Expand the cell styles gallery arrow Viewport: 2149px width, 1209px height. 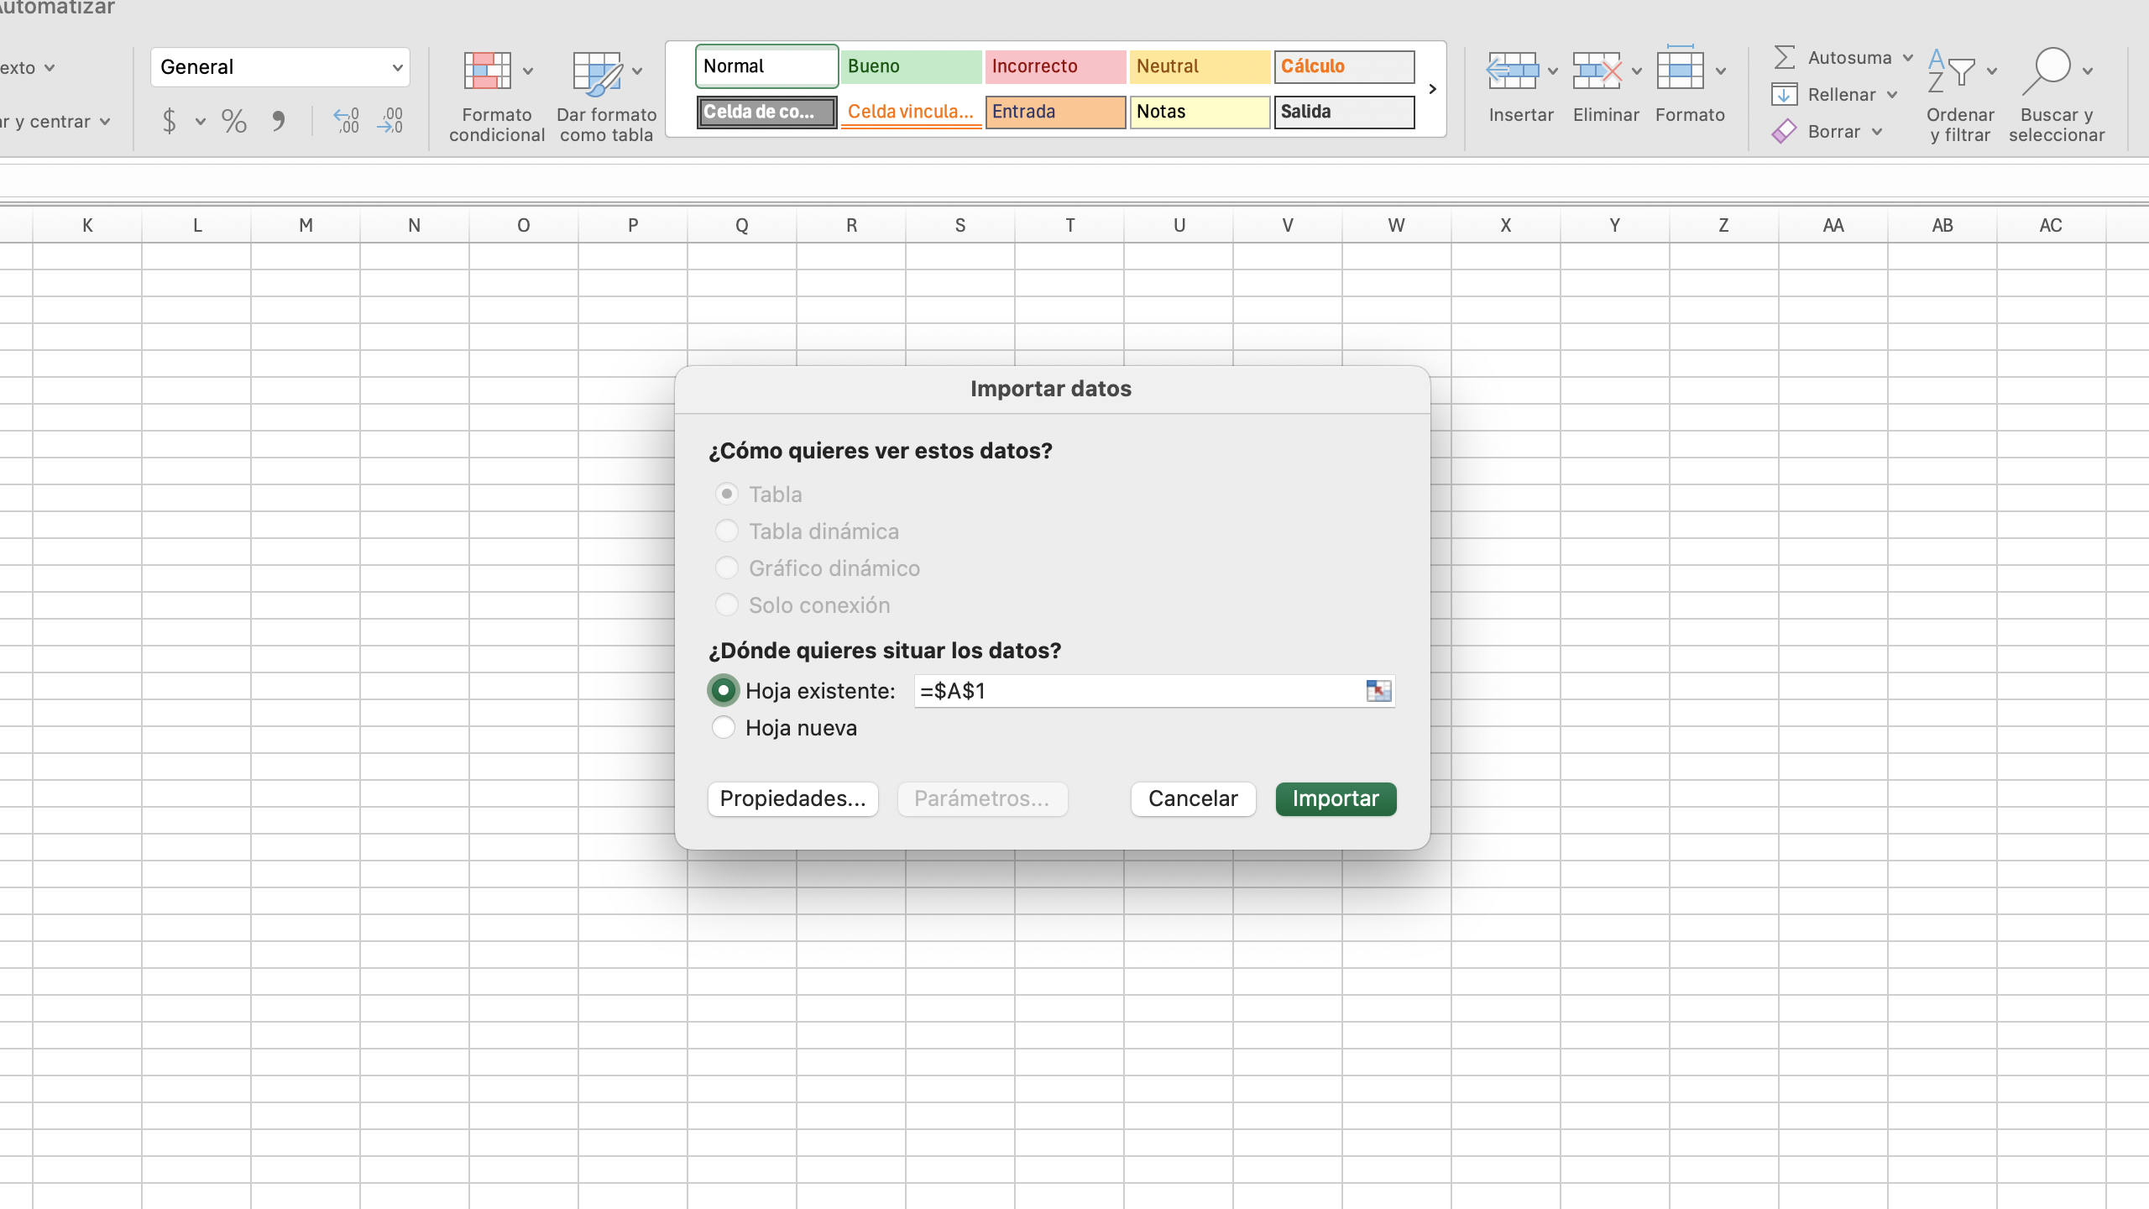coord(1432,89)
